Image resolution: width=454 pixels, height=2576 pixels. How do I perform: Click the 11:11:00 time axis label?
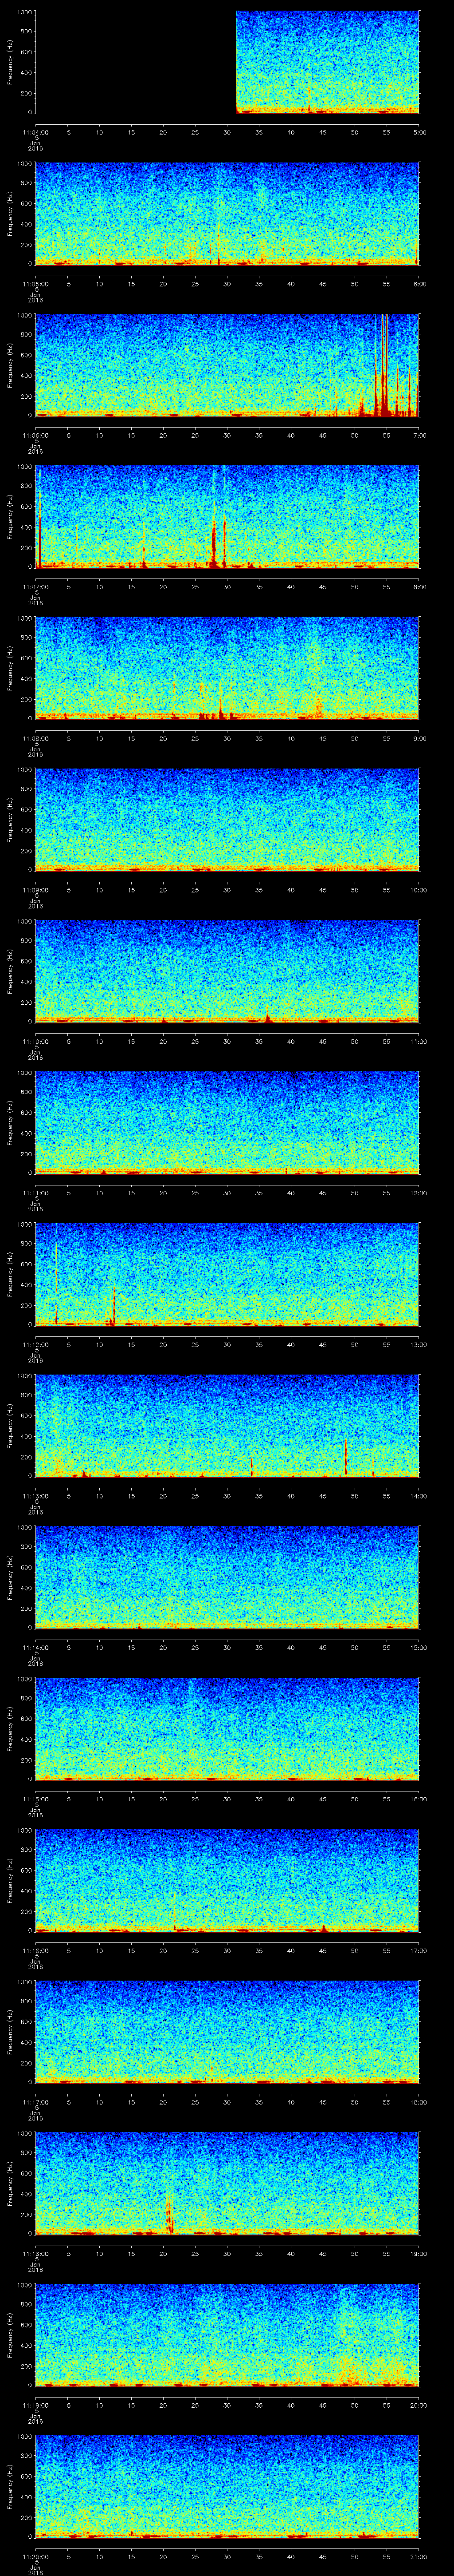click(x=36, y=1193)
